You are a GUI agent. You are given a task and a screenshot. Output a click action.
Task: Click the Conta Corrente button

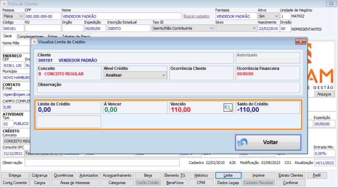pos(15,183)
